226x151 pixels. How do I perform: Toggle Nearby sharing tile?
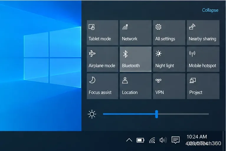coord(203,33)
